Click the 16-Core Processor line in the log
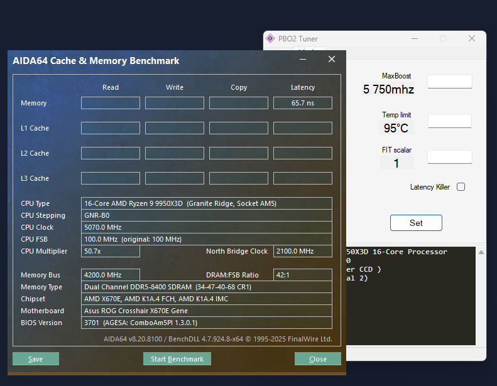Screen dimensions: 497x386 click(396, 252)
